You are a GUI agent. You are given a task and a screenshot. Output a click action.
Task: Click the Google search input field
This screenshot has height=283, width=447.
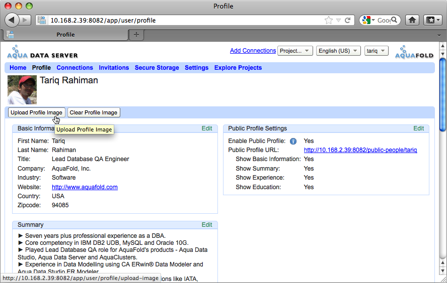point(384,20)
